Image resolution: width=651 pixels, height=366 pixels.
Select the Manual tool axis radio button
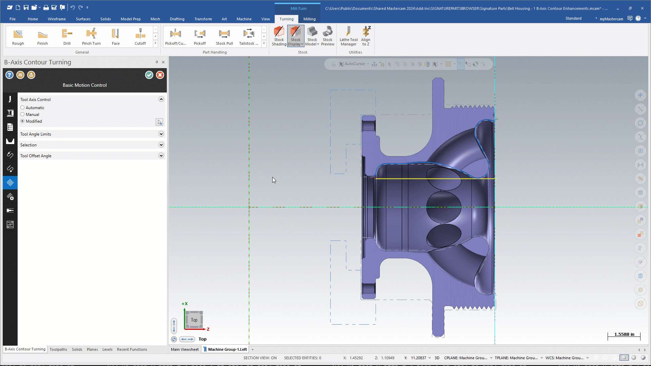(x=22, y=114)
